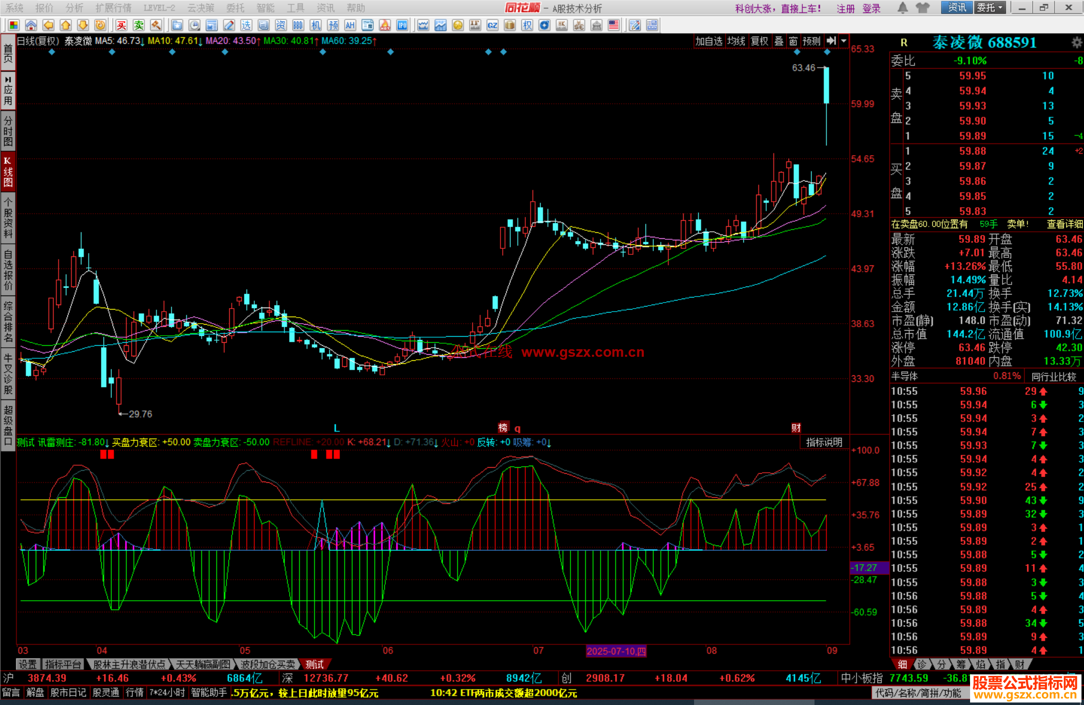Open the 委托 dropdown at top right
Screen dimensions: 1084x705
pos(989,8)
